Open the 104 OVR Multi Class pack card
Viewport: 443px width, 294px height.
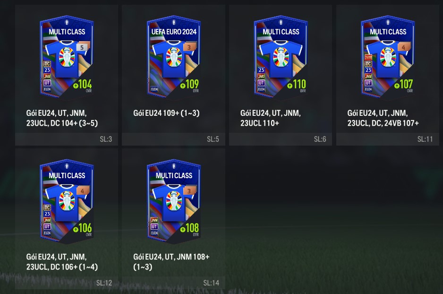pos(67,57)
